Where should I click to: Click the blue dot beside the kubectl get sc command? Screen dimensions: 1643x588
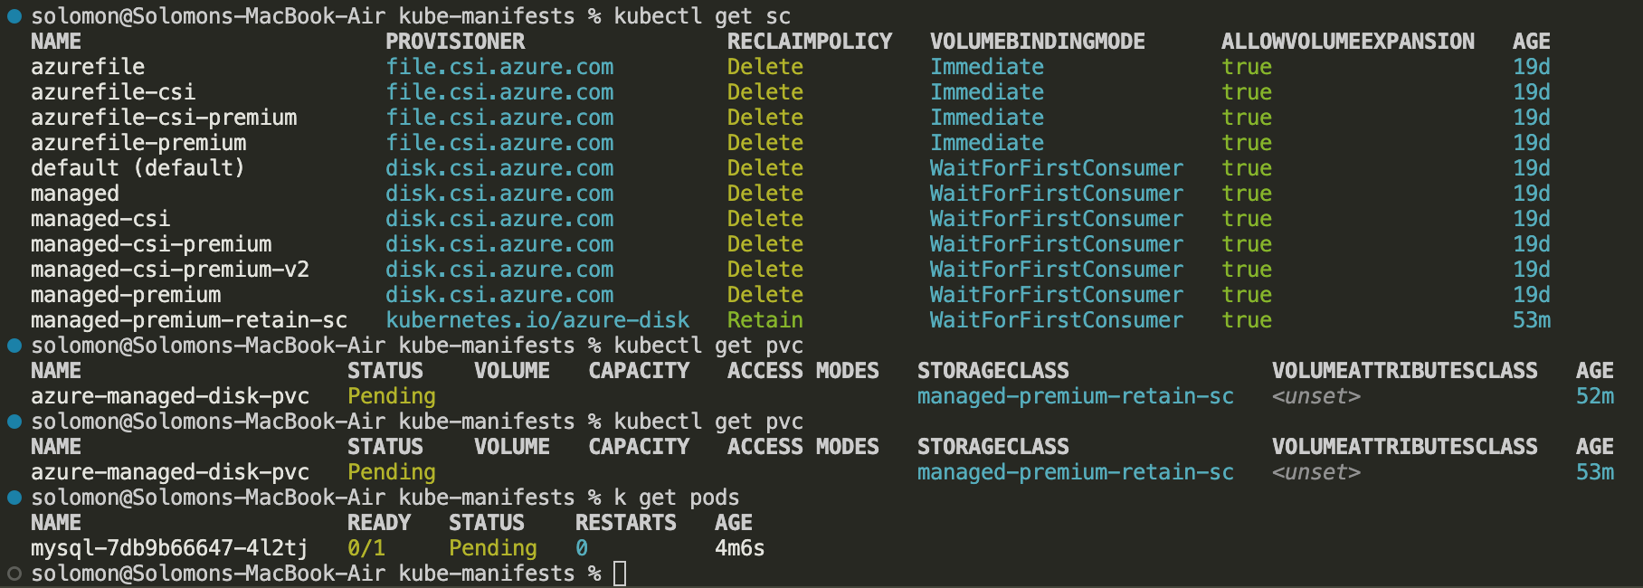[14, 16]
